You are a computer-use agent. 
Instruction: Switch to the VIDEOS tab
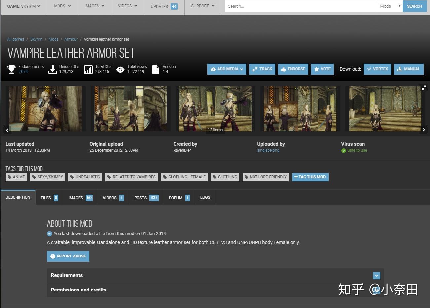[x=113, y=198]
